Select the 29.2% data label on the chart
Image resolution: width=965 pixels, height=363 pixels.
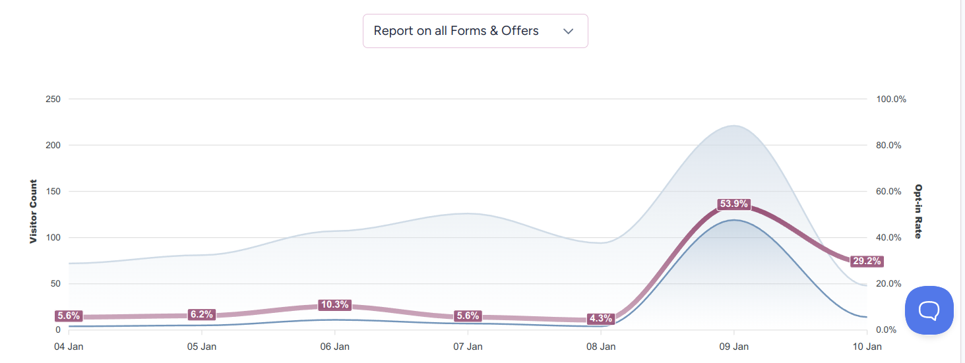pos(866,261)
